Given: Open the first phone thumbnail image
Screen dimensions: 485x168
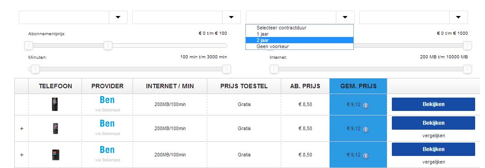Looking at the screenshot, I should [x=55, y=104].
